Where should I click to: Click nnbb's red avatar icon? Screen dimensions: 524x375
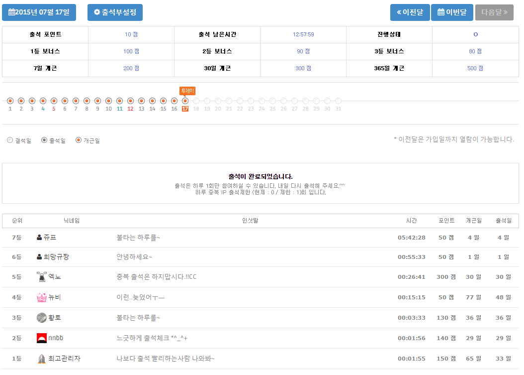click(42, 338)
